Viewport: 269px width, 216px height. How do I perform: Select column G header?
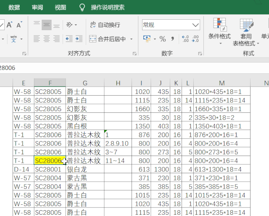coord(85,83)
